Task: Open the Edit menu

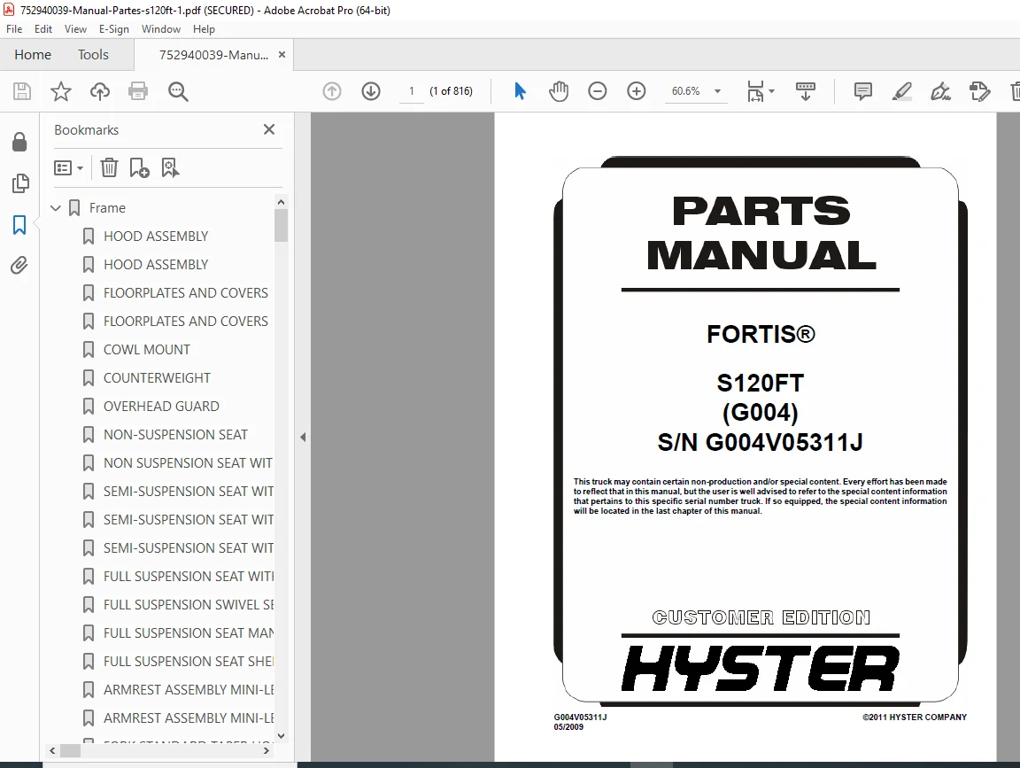Action: 42,29
